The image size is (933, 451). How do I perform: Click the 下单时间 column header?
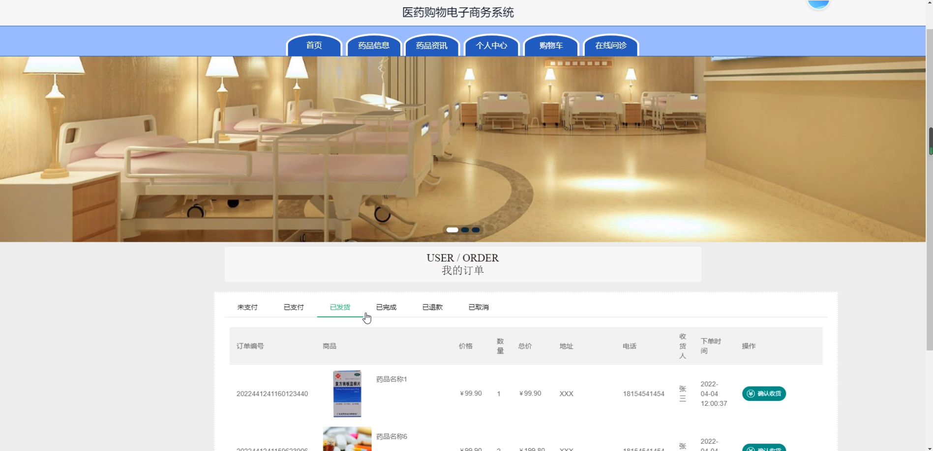coord(711,346)
